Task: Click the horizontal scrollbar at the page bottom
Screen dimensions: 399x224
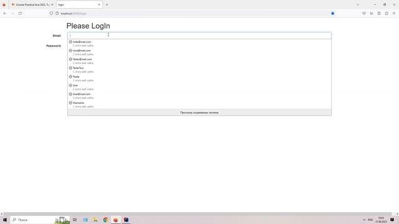Action: [x=197, y=214]
